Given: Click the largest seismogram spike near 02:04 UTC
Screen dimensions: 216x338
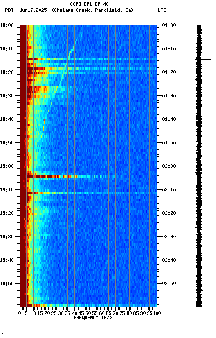Looking at the screenshot, I should coord(196,177).
